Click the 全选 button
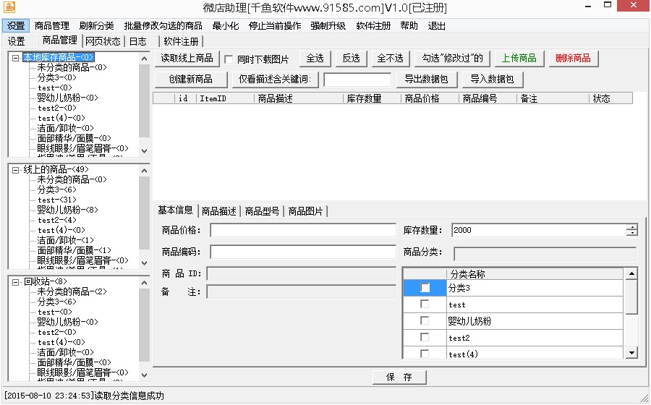 (315, 58)
